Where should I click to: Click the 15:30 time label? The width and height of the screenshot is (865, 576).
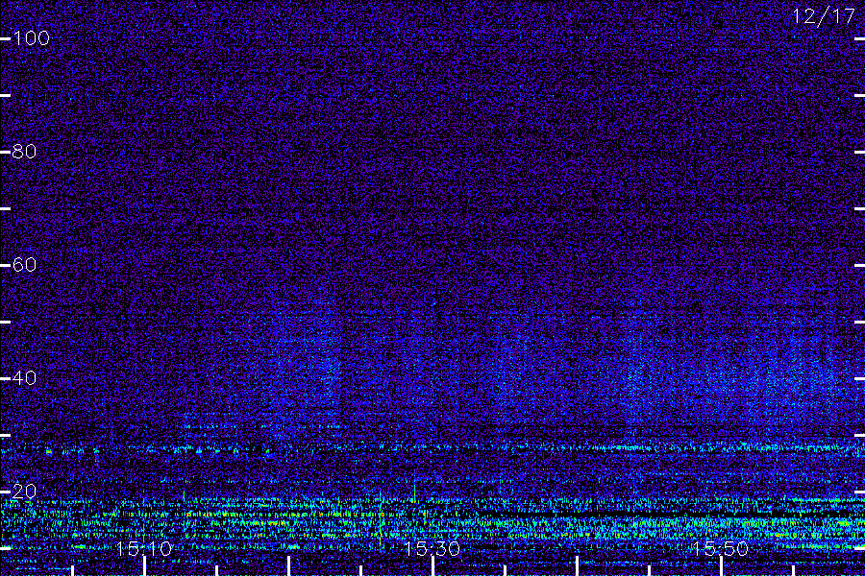click(432, 548)
